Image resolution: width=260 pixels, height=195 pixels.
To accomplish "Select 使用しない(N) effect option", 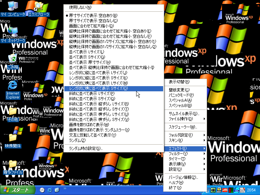I will coord(114,7).
